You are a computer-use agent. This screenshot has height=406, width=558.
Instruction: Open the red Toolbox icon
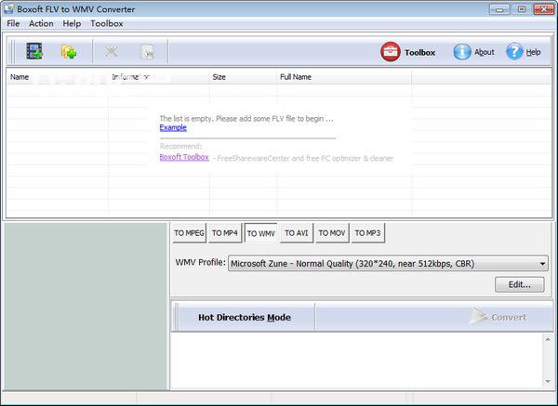pos(391,52)
